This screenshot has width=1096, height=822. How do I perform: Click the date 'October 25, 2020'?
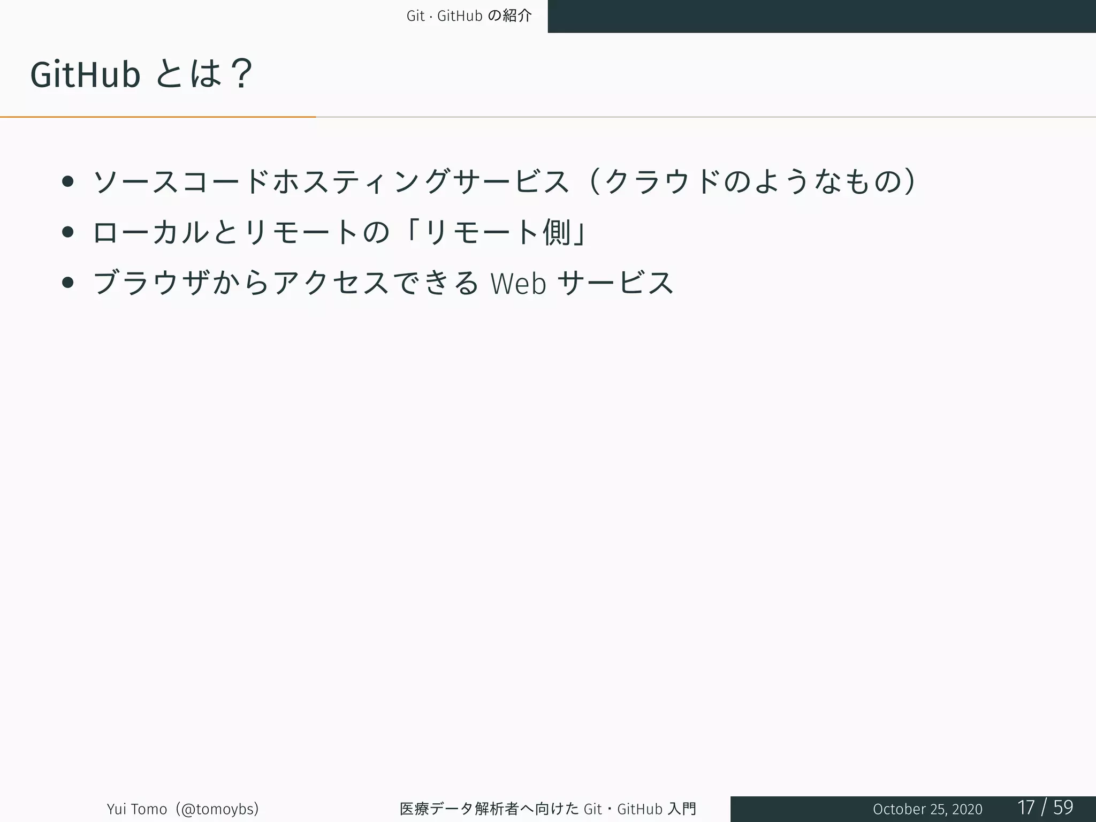(927, 809)
